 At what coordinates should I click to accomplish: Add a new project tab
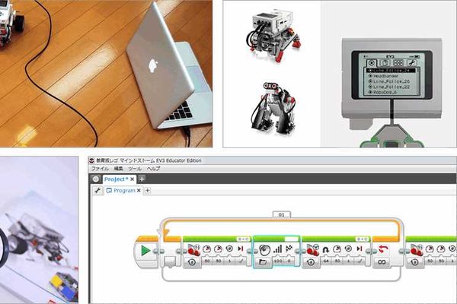tap(142, 179)
